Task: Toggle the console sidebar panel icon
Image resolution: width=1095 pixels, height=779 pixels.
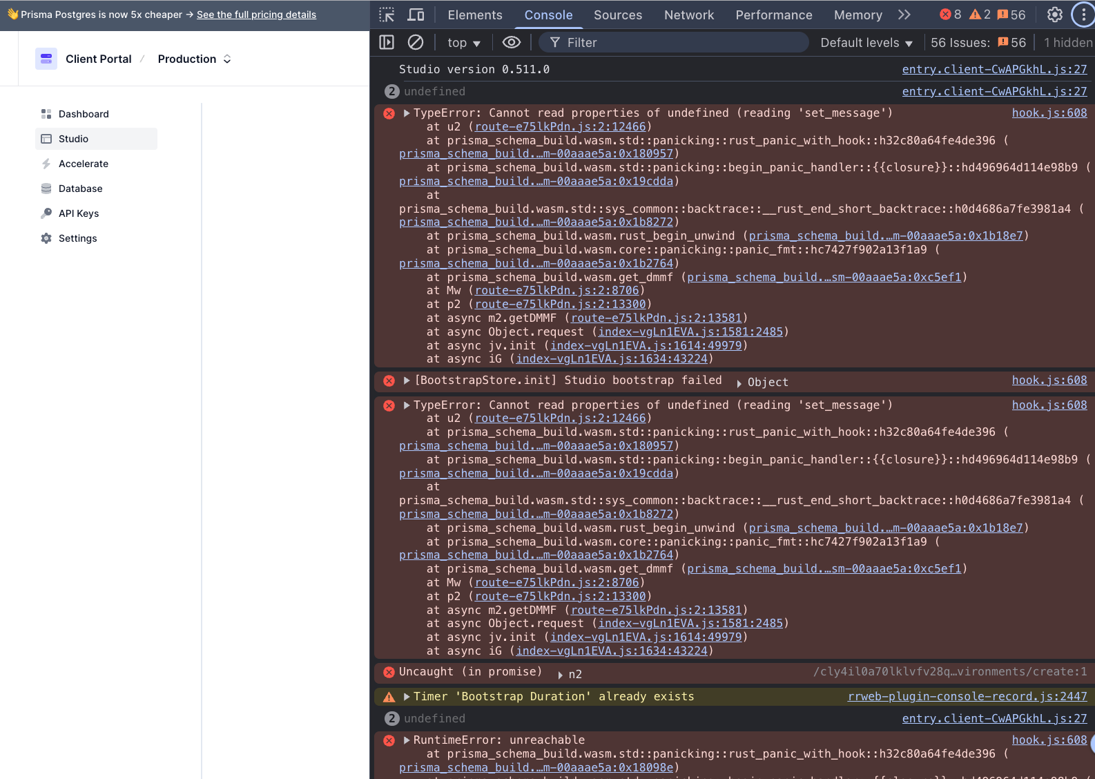Action: pyautogui.click(x=387, y=43)
